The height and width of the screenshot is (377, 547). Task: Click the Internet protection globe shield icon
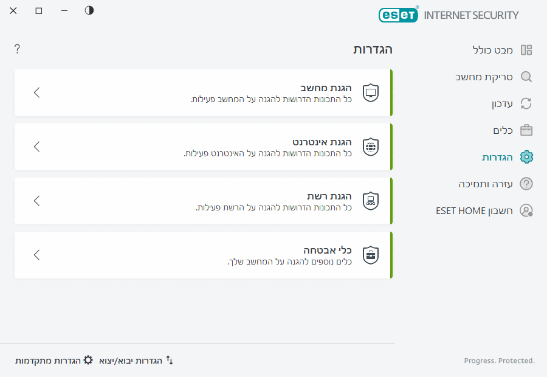371,147
